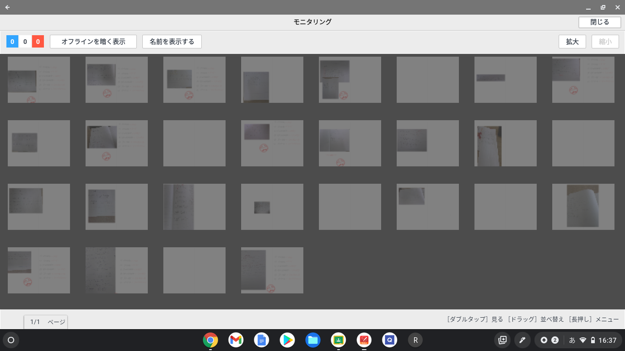Viewport: 625px width, 351px height.
Task: Click the blue status counter badge
Action: (x=12, y=42)
